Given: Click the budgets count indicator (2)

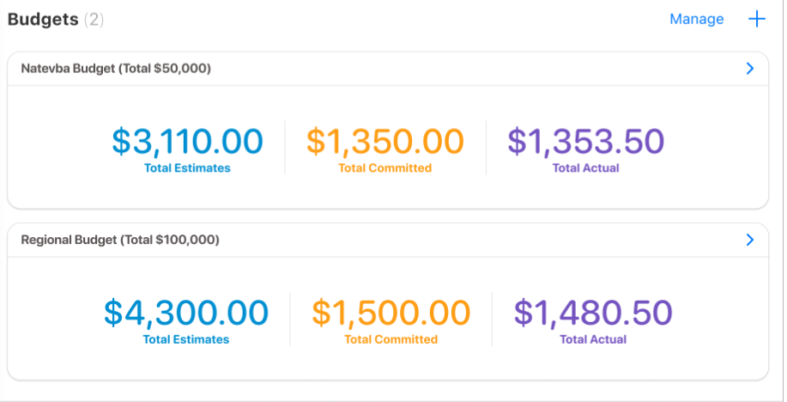Looking at the screenshot, I should (x=94, y=19).
